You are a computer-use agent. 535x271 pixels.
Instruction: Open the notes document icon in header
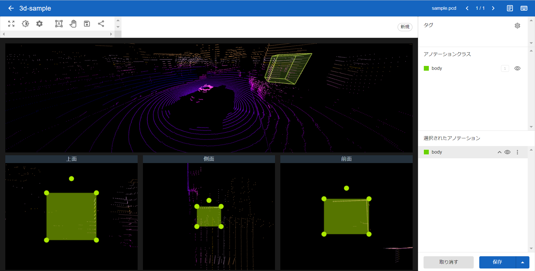[x=510, y=8]
